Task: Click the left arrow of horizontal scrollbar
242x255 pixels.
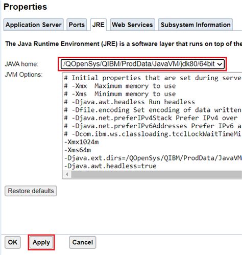Action: 67,174
